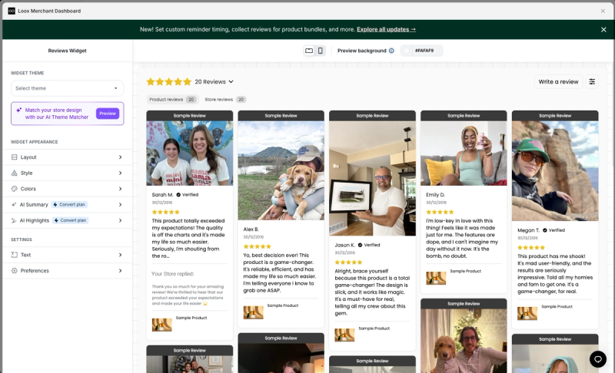Open the Layout menu item
The width and height of the screenshot is (615, 373).
click(x=67, y=157)
